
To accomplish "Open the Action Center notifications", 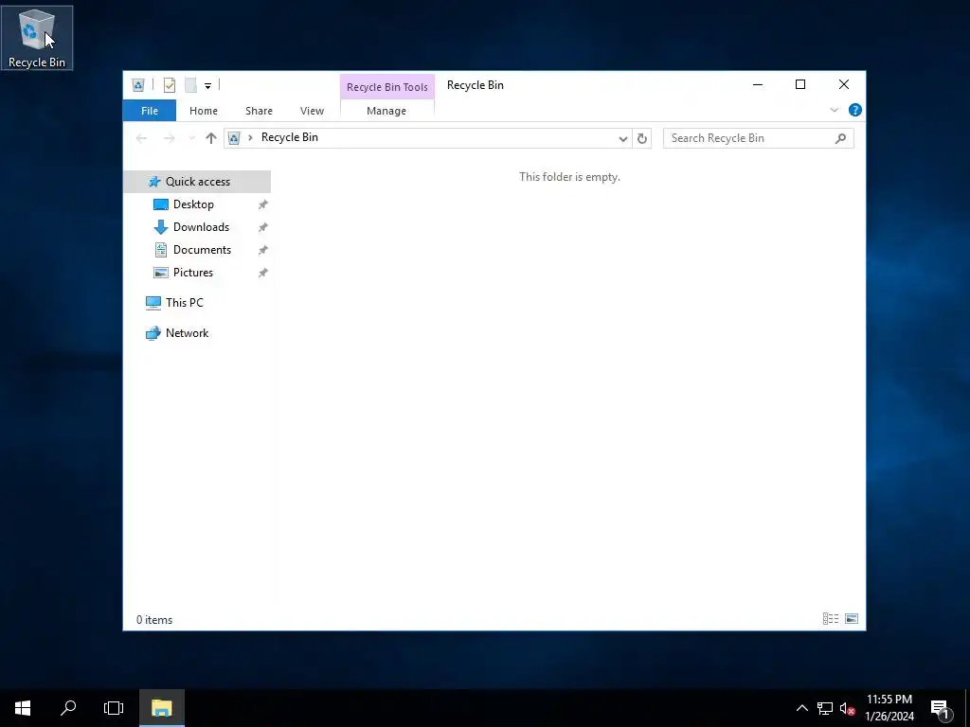I will pyautogui.click(x=940, y=708).
